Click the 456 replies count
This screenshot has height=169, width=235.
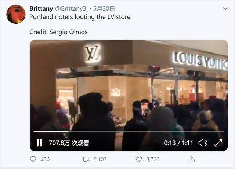pos(45,159)
